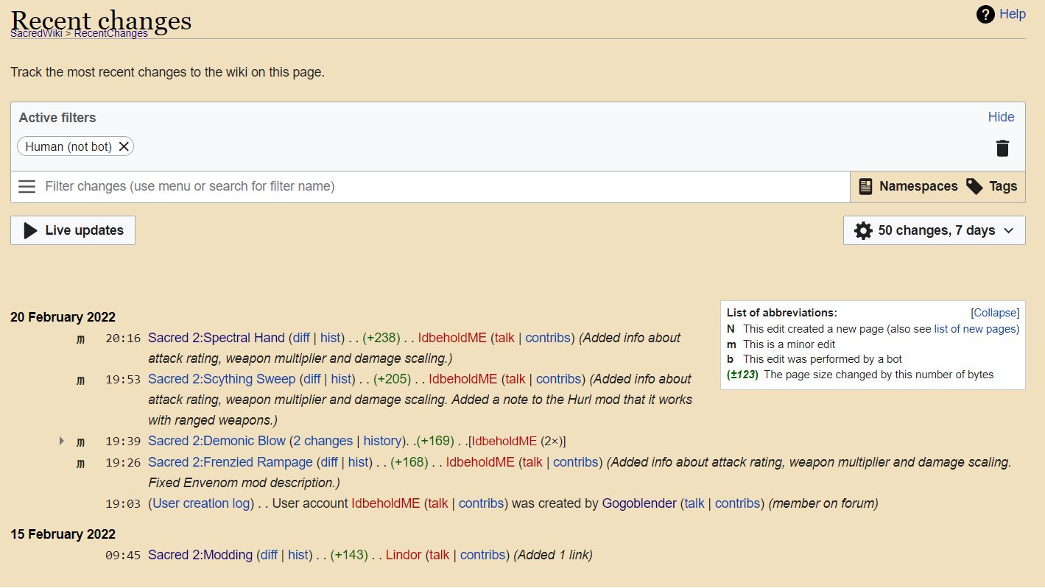Open the history link for Demonic Blow
The height and width of the screenshot is (588, 1045).
[x=382, y=441]
